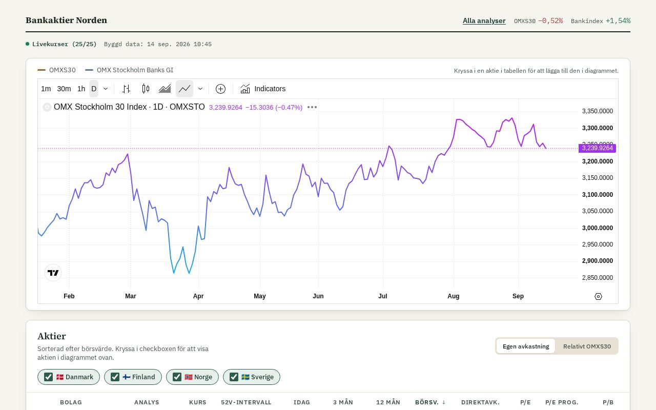
Task: Toggle the Sverige country checkbox
Action: click(x=234, y=377)
